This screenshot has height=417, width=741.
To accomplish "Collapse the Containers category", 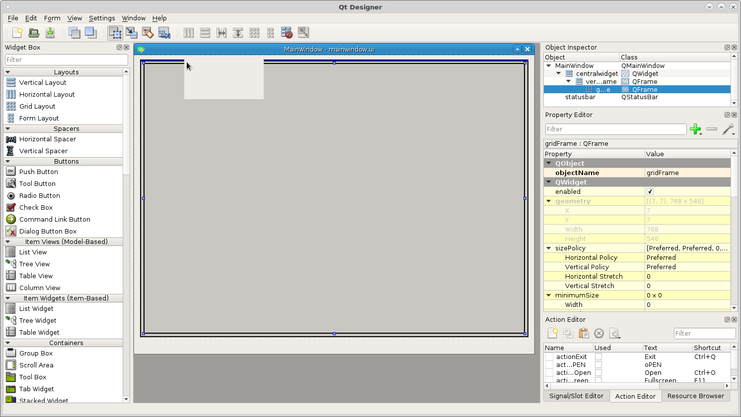I will pos(7,343).
